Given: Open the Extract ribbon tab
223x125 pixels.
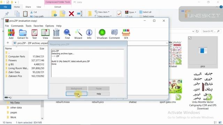Looking at the screenshot, I should coord(58,7).
